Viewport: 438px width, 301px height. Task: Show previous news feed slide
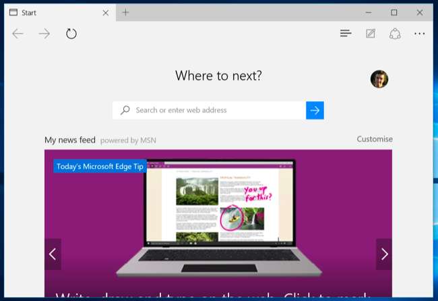point(53,254)
